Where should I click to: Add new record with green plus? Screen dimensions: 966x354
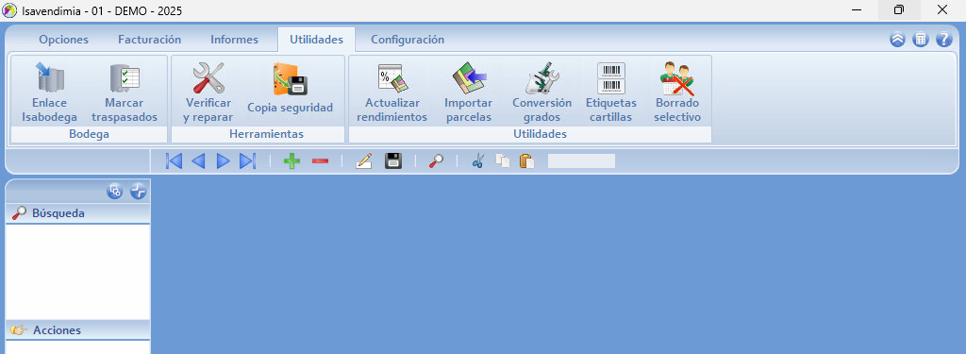click(291, 161)
